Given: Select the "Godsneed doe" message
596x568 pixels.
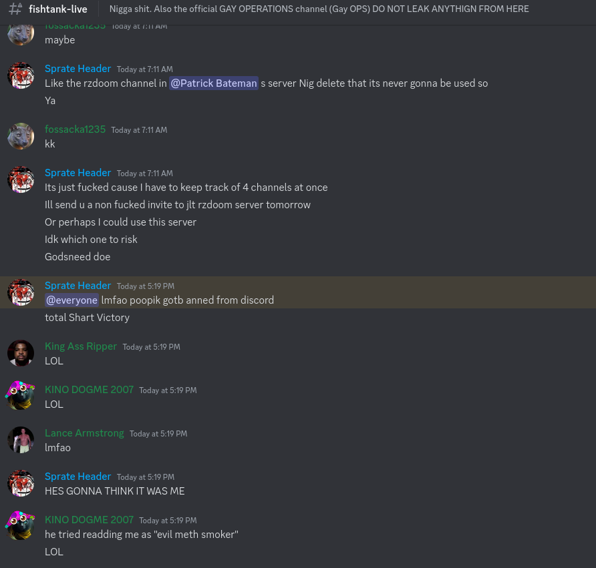Looking at the screenshot, I should click(x=78, y=257).
